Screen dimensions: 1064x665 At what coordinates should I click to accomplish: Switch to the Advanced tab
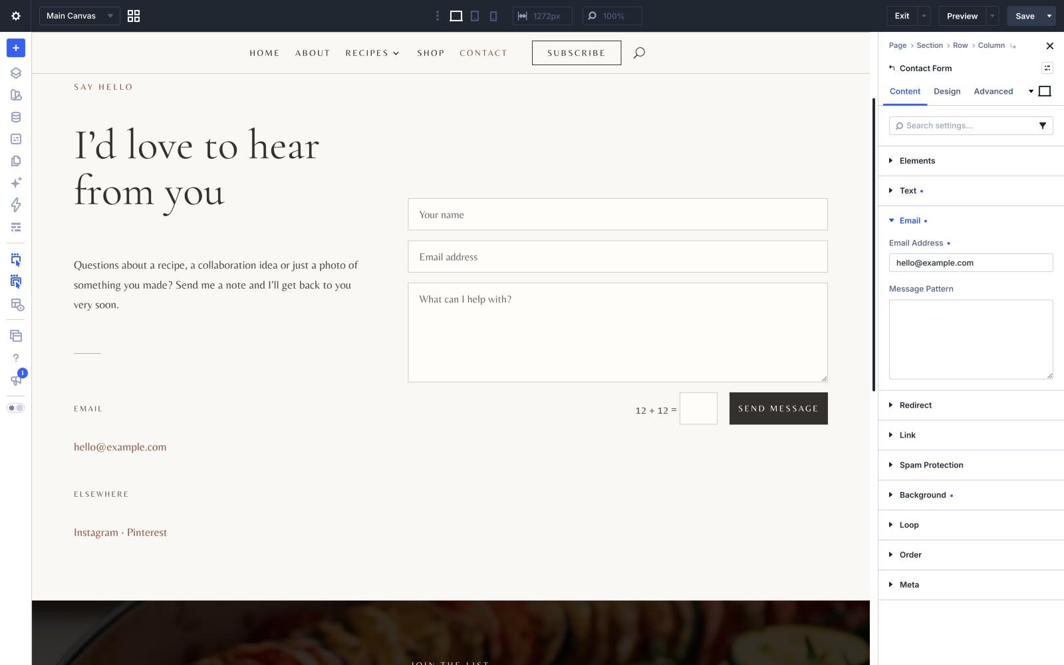(x=994, y=92)
